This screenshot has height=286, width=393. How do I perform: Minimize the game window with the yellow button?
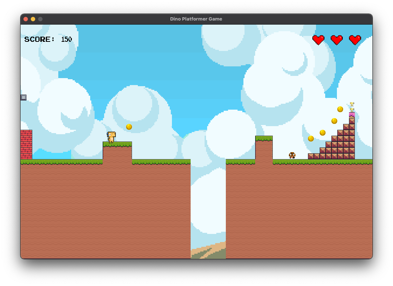33,19
